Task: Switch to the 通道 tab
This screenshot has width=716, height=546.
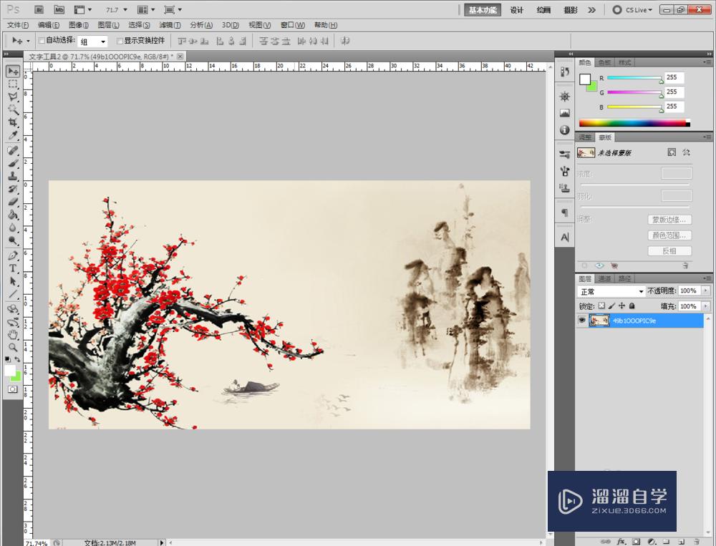Action: click(x=605, y=278)
